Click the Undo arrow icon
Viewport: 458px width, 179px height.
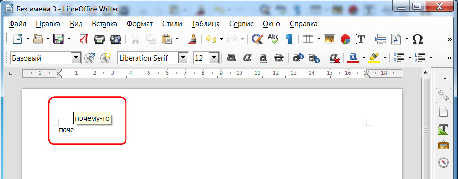211,39
